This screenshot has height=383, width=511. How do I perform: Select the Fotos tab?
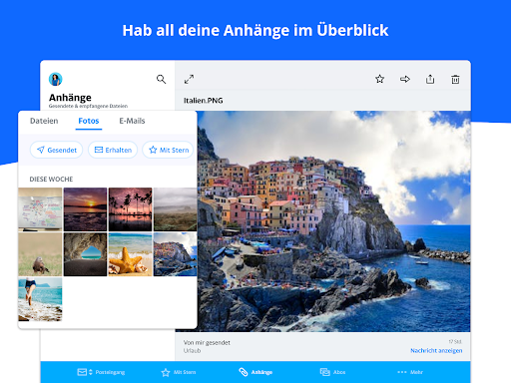pos(89,121)
